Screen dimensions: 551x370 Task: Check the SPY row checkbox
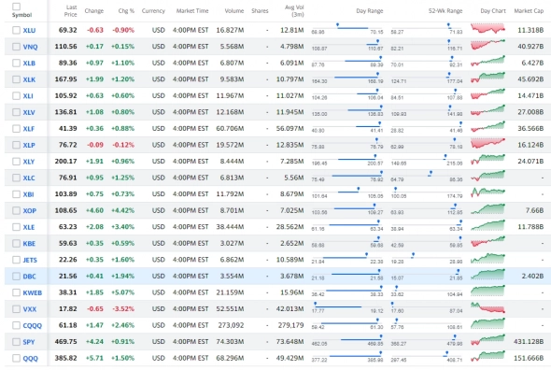click(16, 342)
